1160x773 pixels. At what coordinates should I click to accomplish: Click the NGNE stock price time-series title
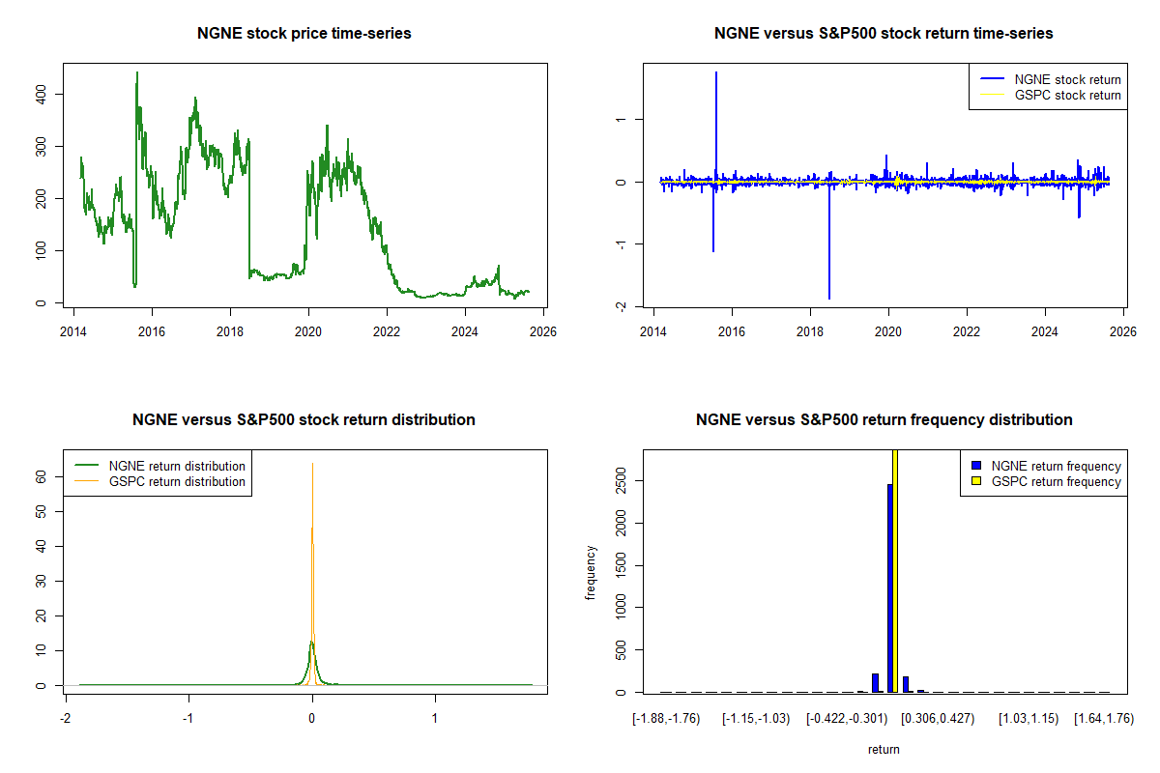(304, 34)
